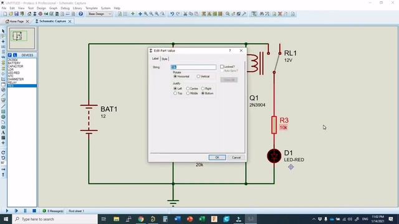
Task: Select Top justify radio button
Action: 175,93
